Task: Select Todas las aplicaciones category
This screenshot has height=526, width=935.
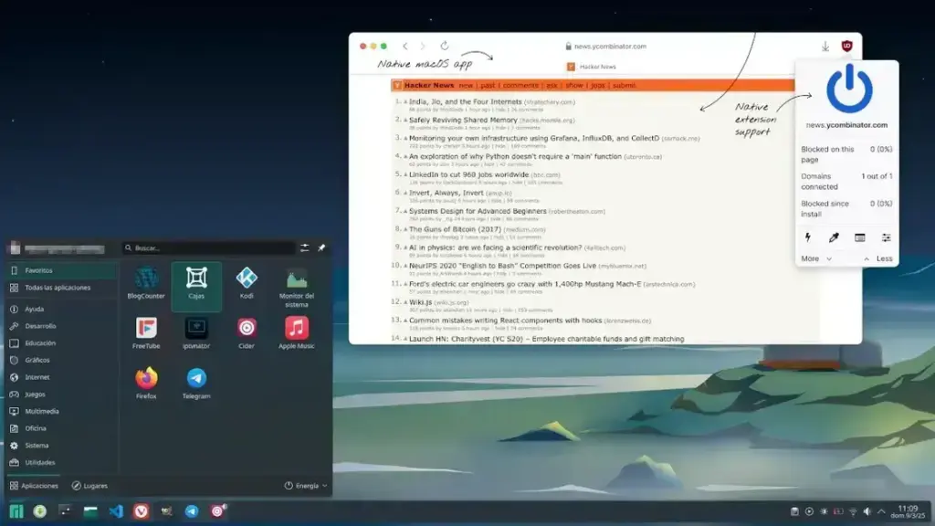Action: 62,288
